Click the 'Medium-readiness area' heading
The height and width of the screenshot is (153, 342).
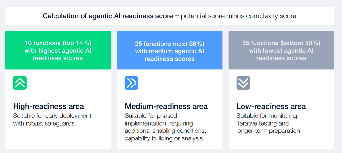click(x=166, y=107)
